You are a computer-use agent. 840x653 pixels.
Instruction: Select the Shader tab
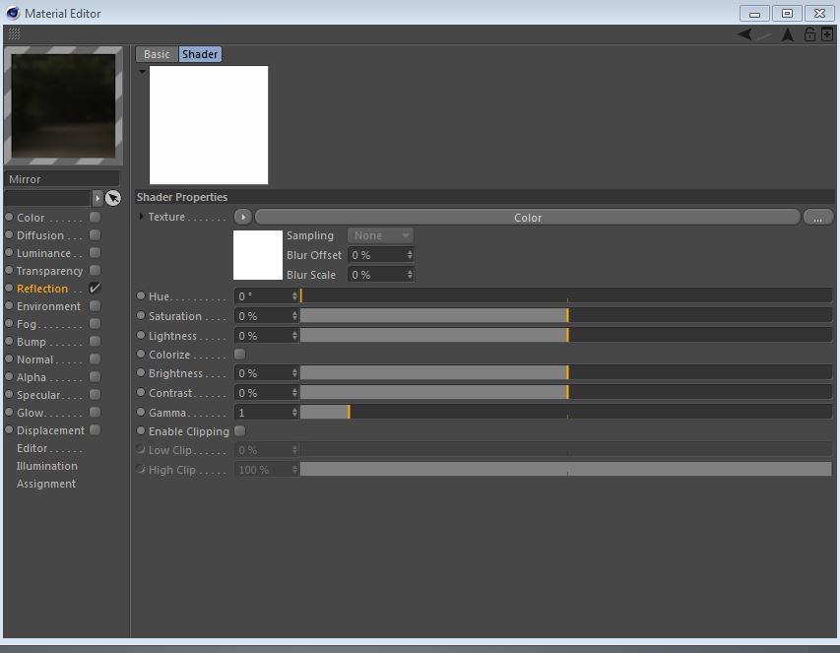pos(200,54)
